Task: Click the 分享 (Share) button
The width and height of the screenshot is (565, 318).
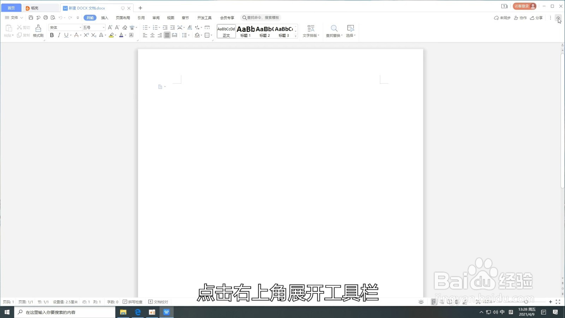Action: click(x=536, y=18)
